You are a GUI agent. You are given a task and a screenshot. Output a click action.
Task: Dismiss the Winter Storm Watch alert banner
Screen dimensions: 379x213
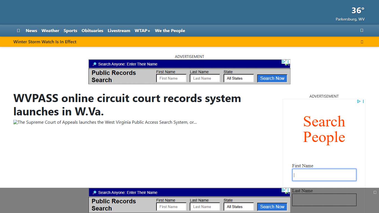tap(362, 42)
